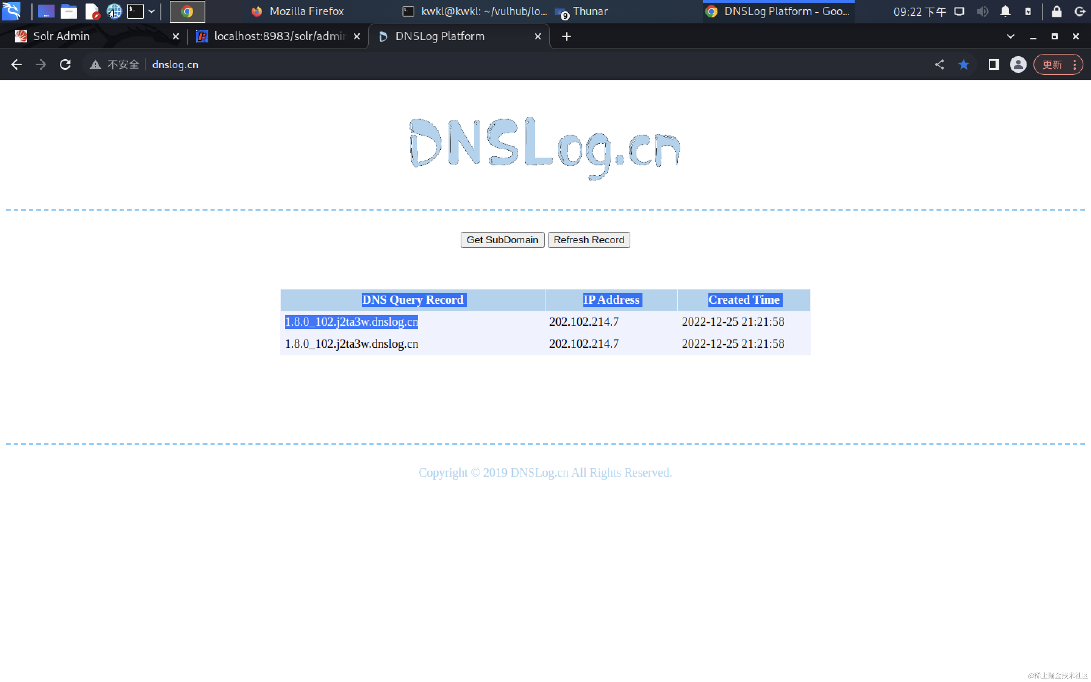Viewport: 1091px width, 682px height.
Task: Expand the tab search chevron
Action: 1010,36
